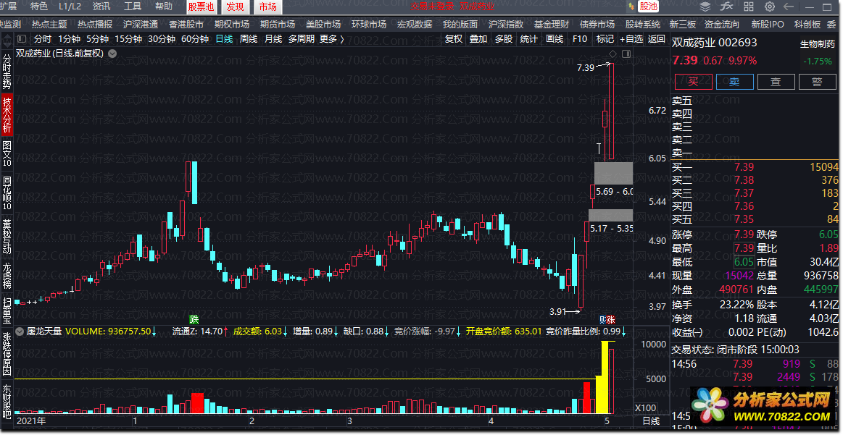Click the 警 alert button
The height and width of the screenshot is (435, 843).
[x=817, y=82]
